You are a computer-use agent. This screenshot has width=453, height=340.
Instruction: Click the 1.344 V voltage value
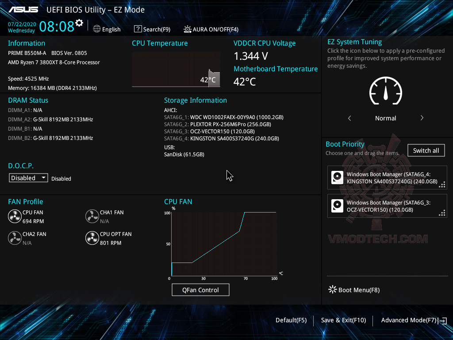coord(251,56)
